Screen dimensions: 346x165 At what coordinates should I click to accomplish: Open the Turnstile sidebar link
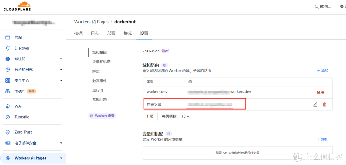[x=22, y=117]
